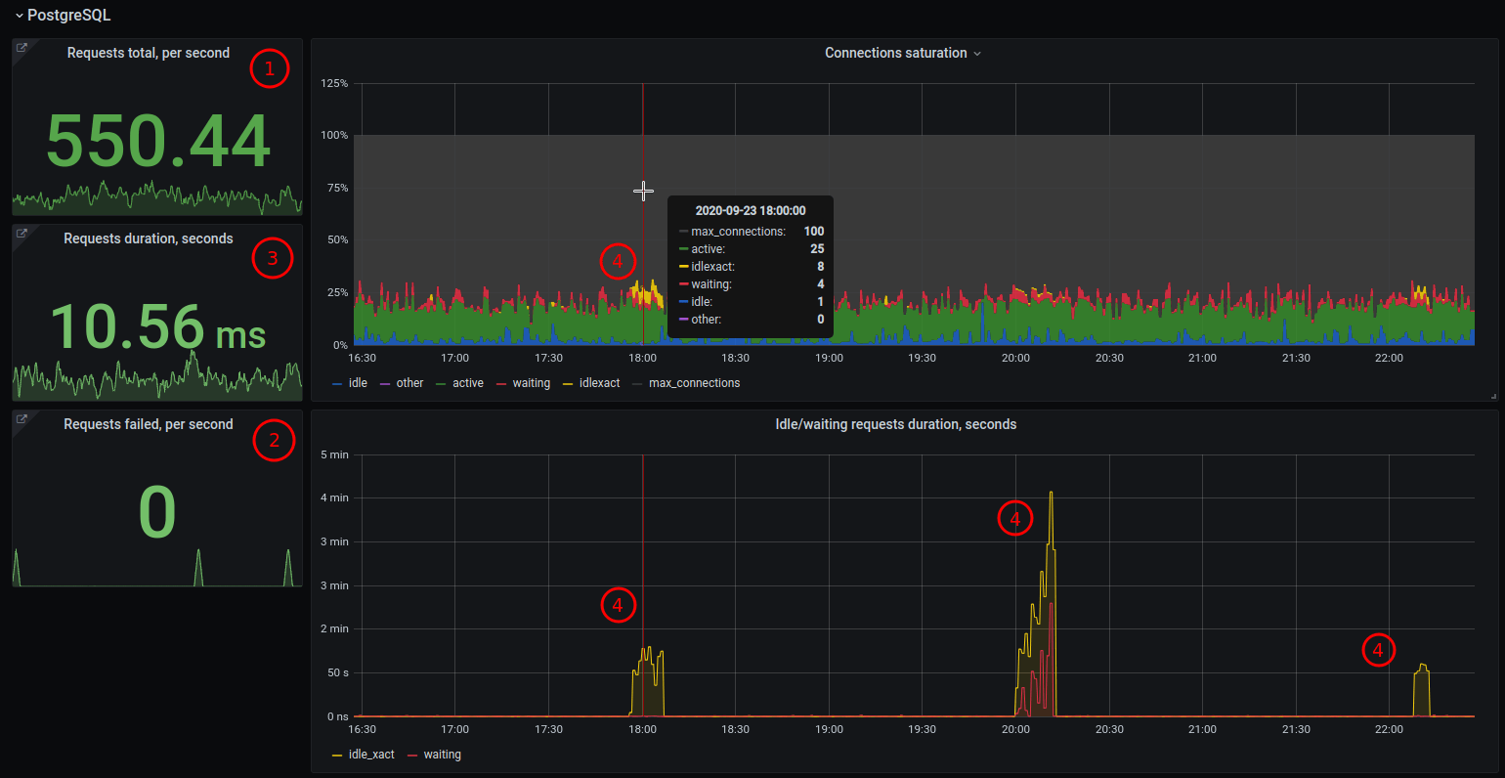Open Idle/waiting requests duration panel title menu
Image resolution: width=1505 pixels, height=778 pixels.
click(895, 424)
